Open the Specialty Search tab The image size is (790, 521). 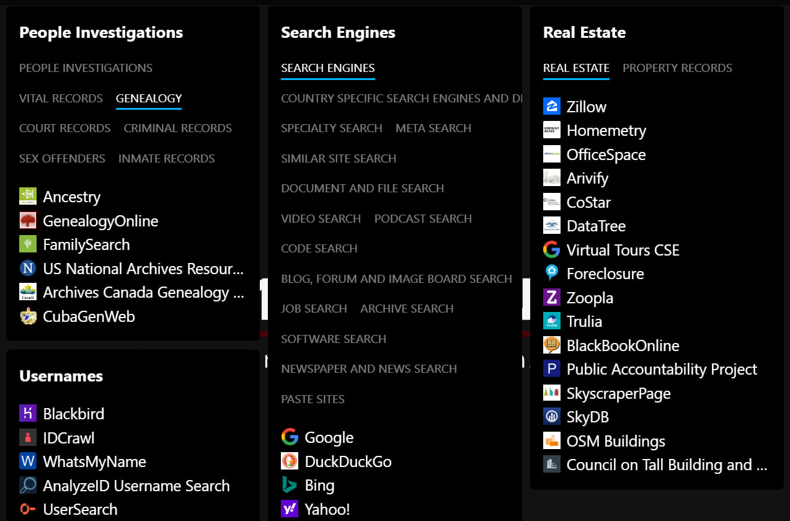click(x=332, y=128)
